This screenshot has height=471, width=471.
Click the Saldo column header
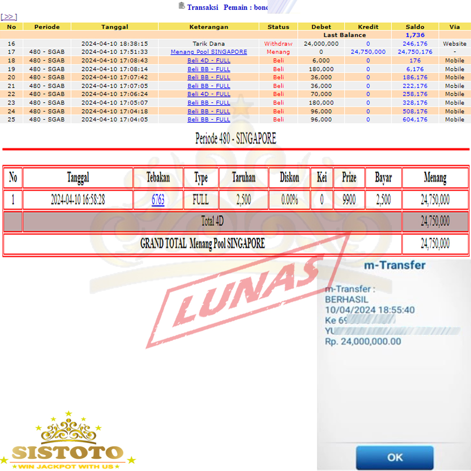coord(415,27)
